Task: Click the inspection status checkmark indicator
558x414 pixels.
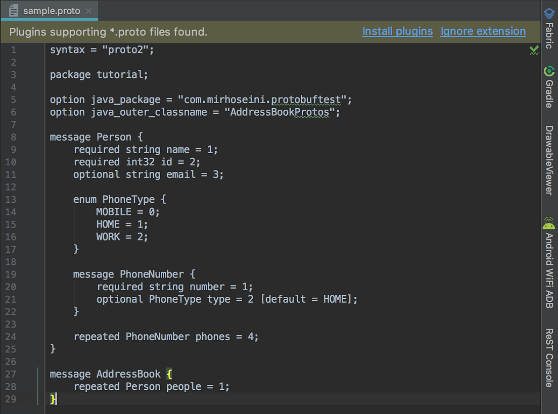Action: (534, 50)
